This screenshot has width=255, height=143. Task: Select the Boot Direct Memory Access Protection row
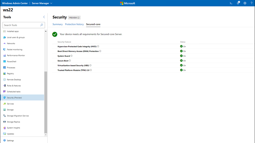tap(153, 51)
